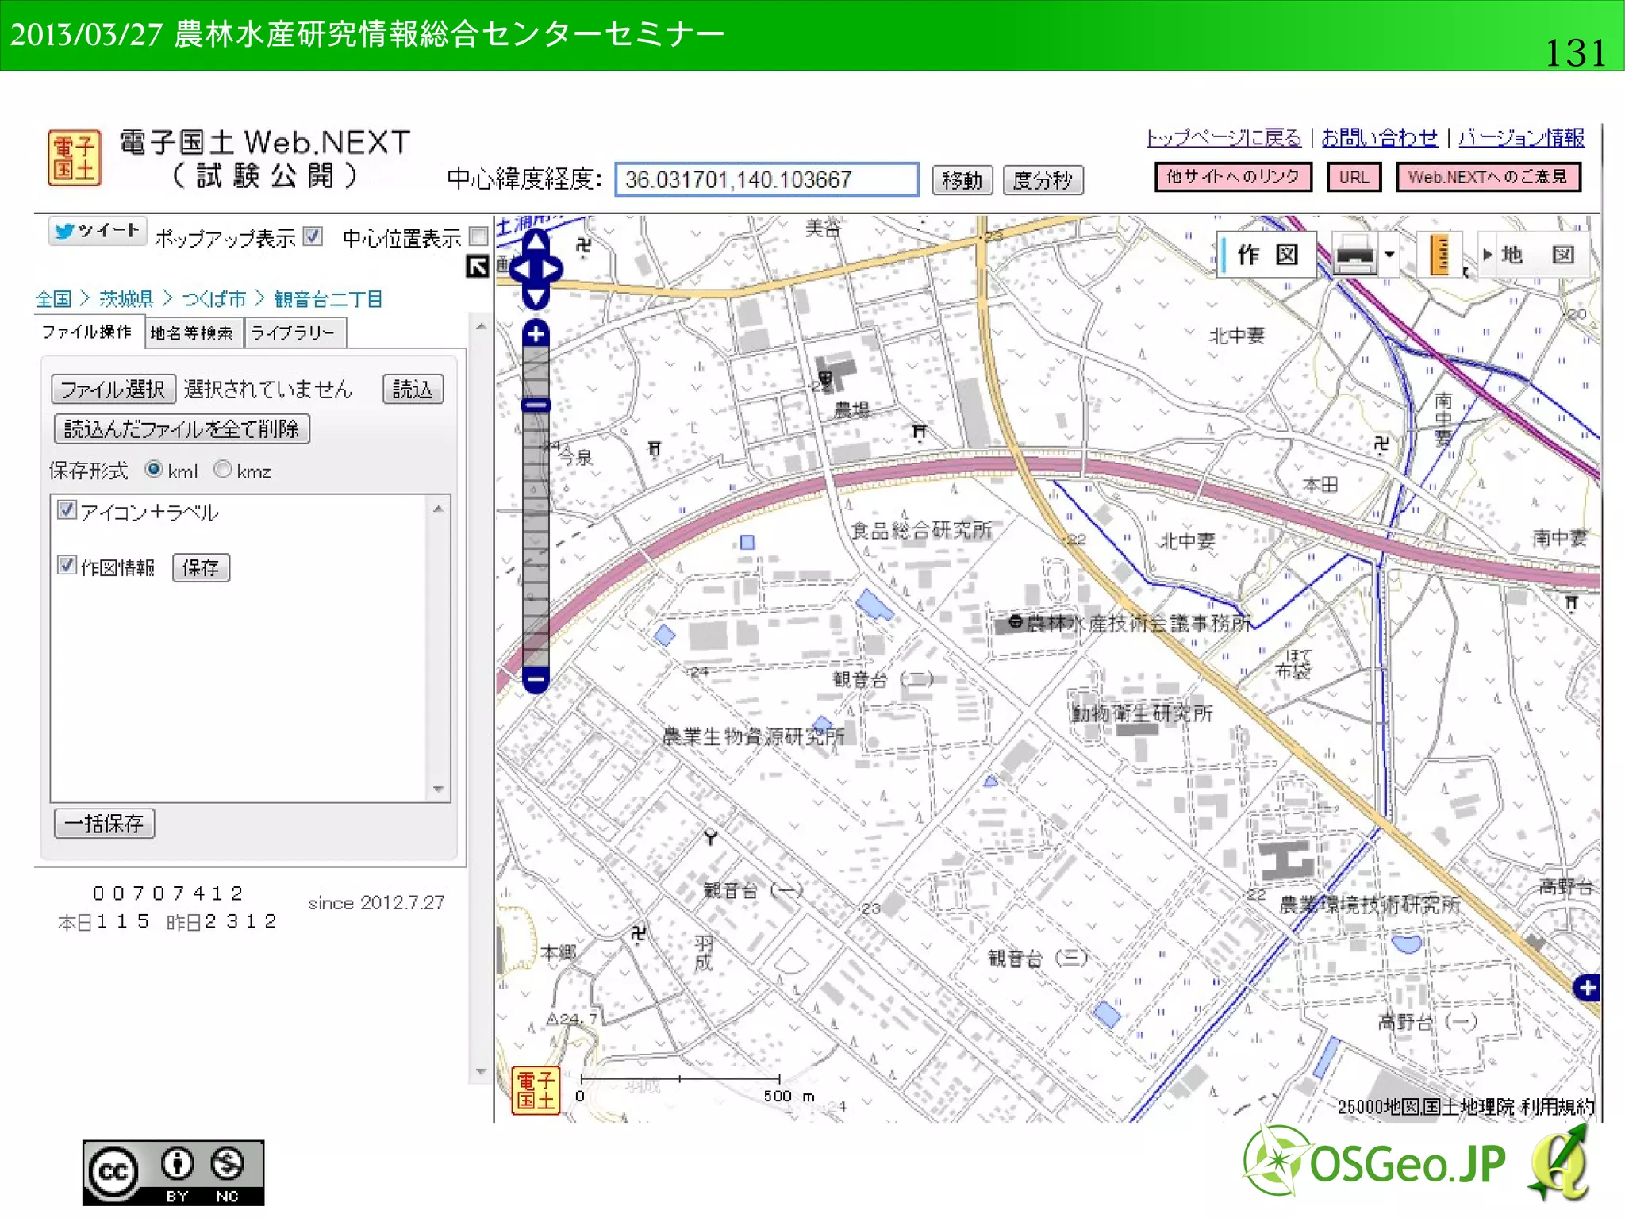Click バージョン情報 link

1521,138
